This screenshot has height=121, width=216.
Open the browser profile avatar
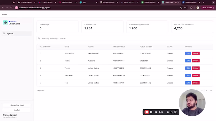[198, 8]
